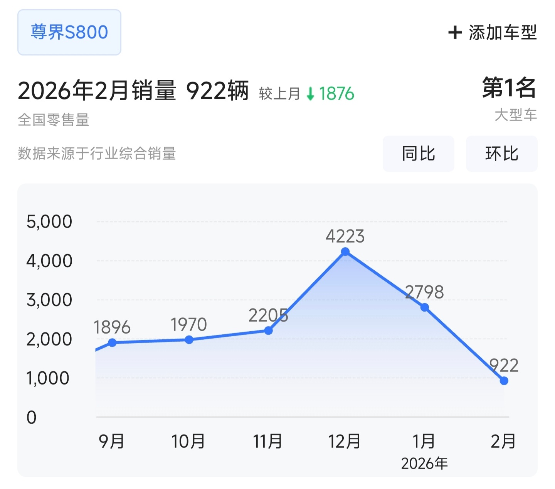Click the green 1876 decline figure
Viewport: 555px width, 489px height.
[336, 94]
